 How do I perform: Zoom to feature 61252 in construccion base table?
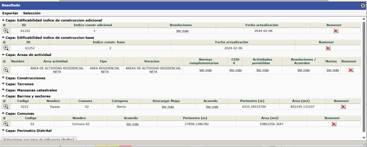click(6, 48)
